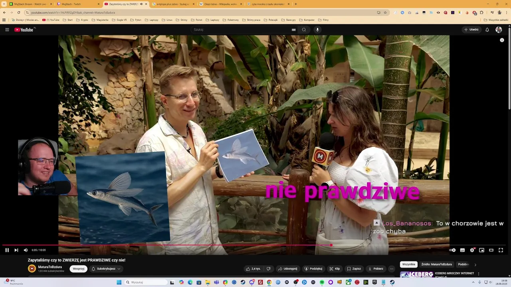Bookmark this page with star icon
The width and height of the screenshot is (511, 287).
pyautogui.click(x=385, y=12)
